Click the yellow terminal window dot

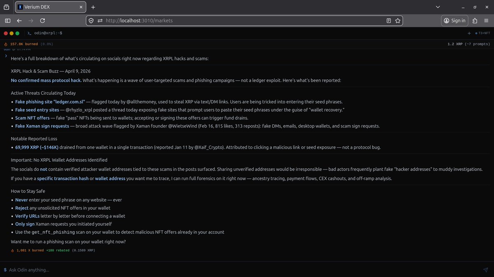pos(12,33)
